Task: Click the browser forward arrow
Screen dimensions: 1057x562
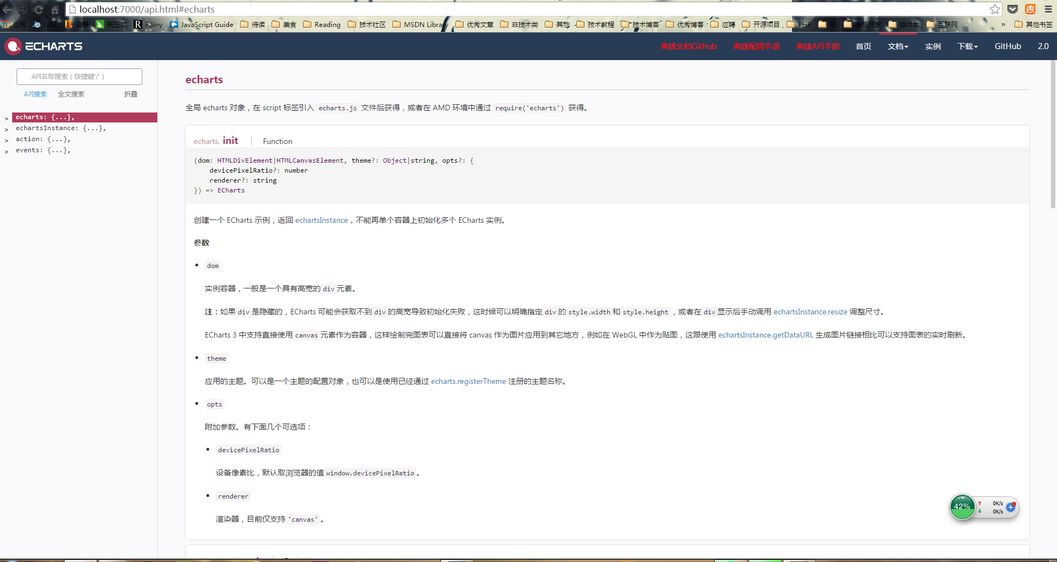Action: point(23,9)
